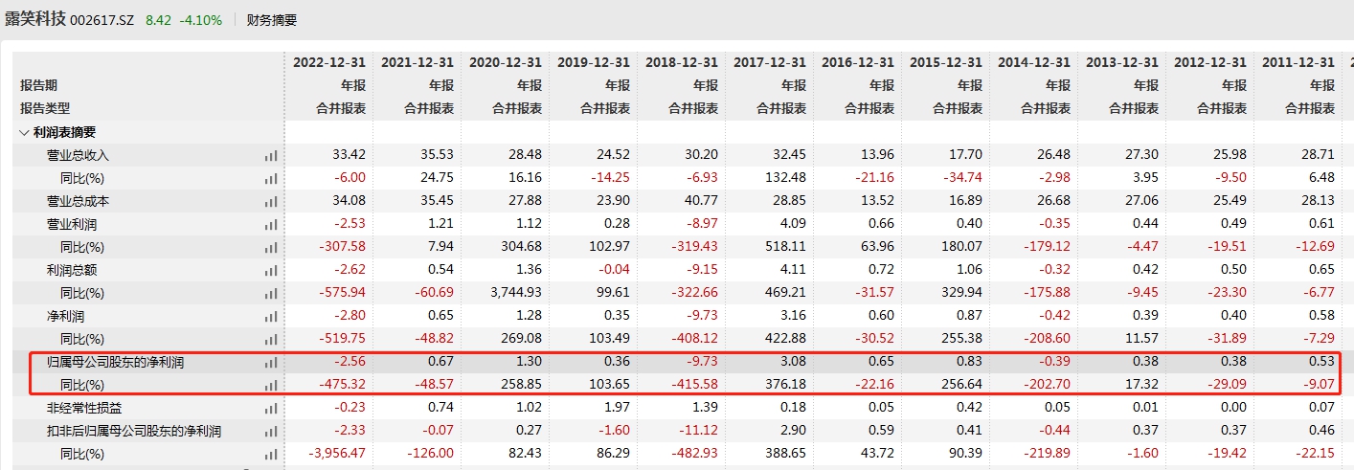Open chart icon for 同比(%) row with -3,956.47
1354x470 pixels.
(271, 454)
